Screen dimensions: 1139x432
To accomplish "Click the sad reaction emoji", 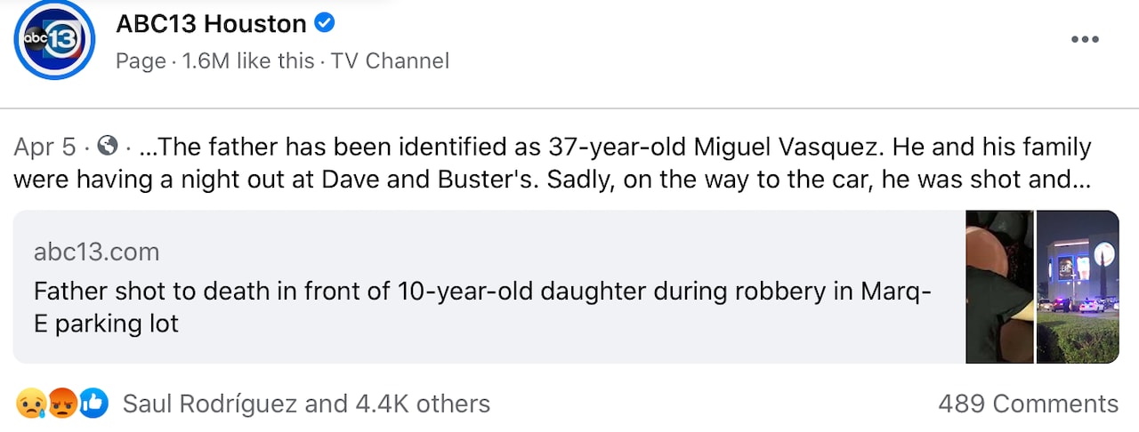I will (28, 404).
